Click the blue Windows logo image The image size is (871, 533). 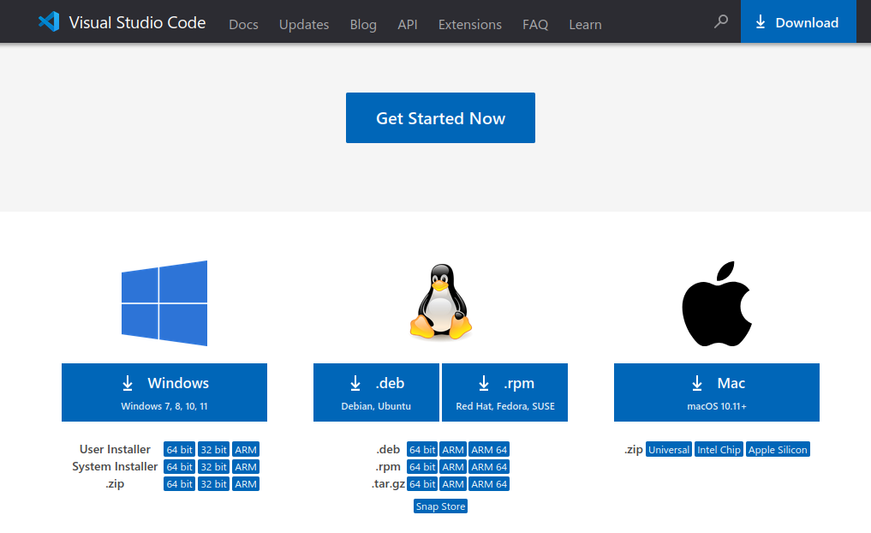click(164, 302)
